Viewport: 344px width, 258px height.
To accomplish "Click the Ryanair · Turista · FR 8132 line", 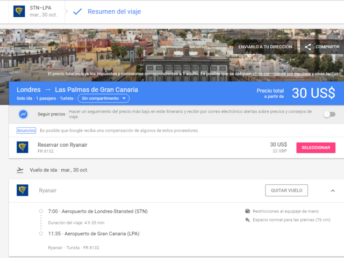I will pyautogui.click(x=74, y=248).
